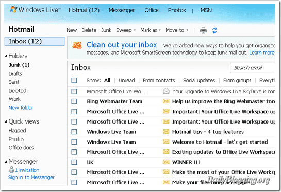Click open-envelope icon on SkyDrive upgrade message
Viewport: 281px width, 192px height.
[166, 91]
